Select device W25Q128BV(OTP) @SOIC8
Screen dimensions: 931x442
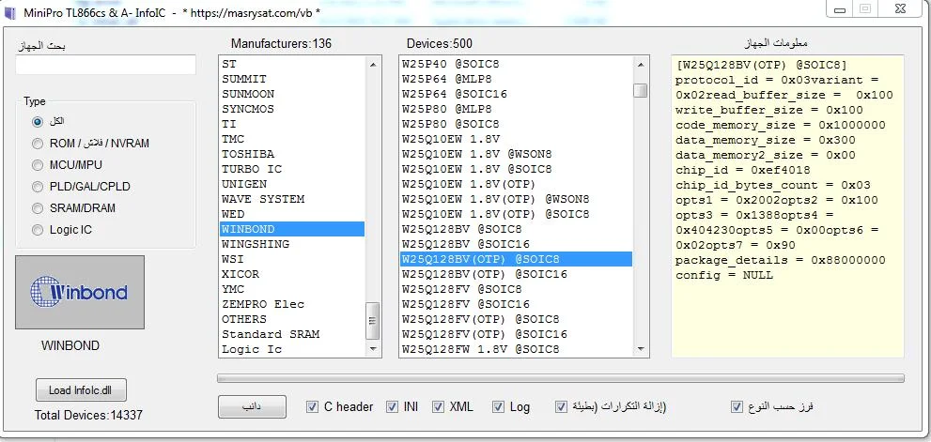tap(516, 259)
